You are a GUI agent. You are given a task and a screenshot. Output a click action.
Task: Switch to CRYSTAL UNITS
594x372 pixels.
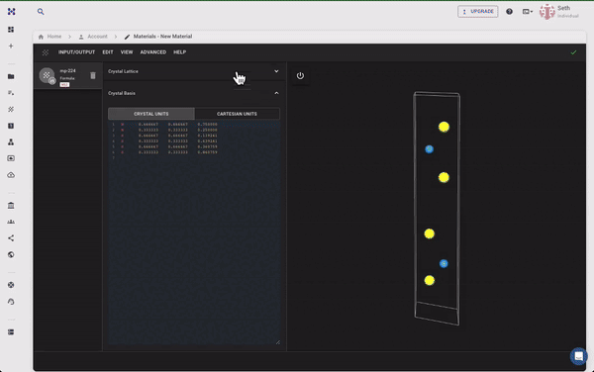pyautogui.click(x=151, y=114)
